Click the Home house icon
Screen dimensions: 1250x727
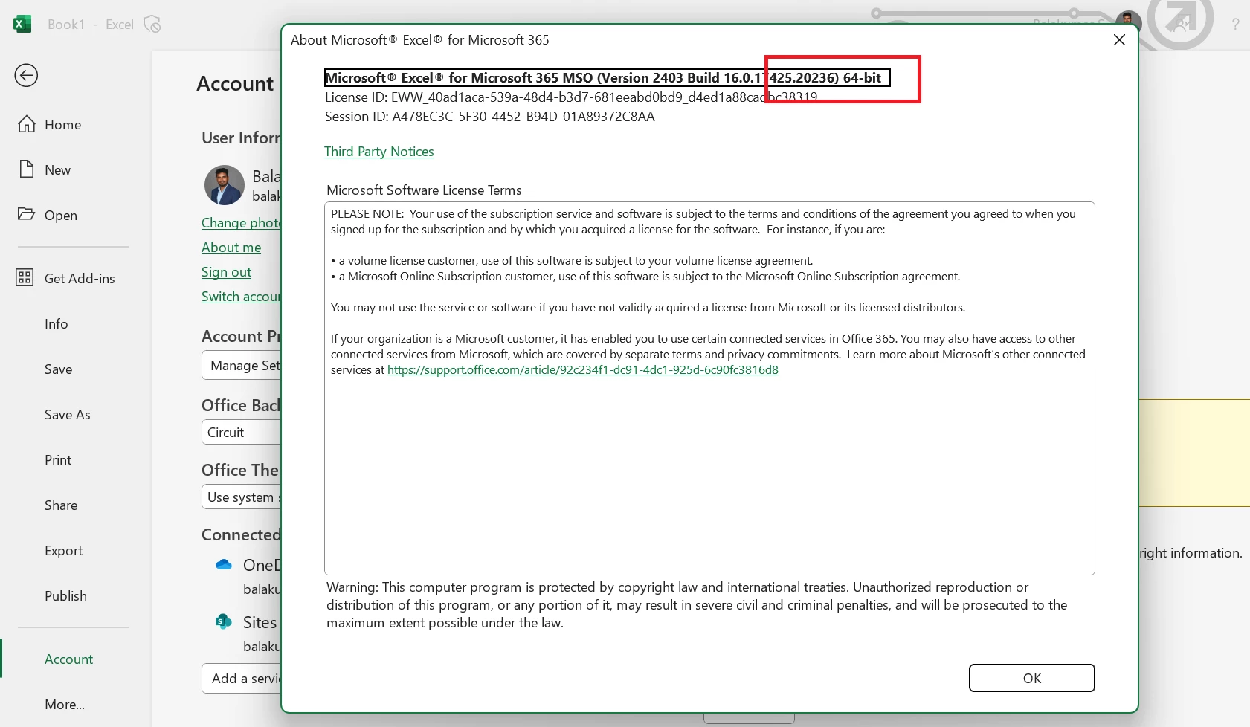pyautogui.click(x=27, y=124)
